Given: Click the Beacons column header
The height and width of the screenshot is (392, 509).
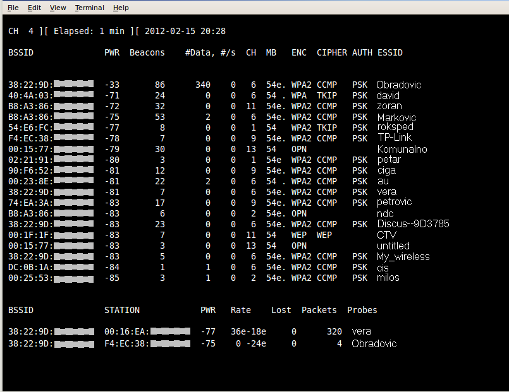Looking at the screenshot, I should [147, 52].
